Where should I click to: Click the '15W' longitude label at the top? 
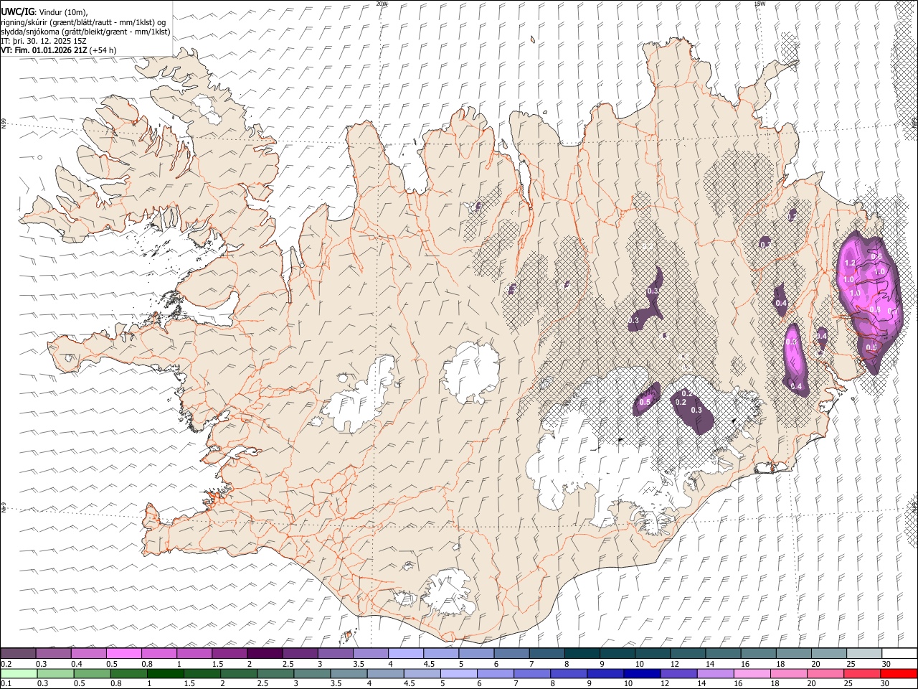pos(760,4)
